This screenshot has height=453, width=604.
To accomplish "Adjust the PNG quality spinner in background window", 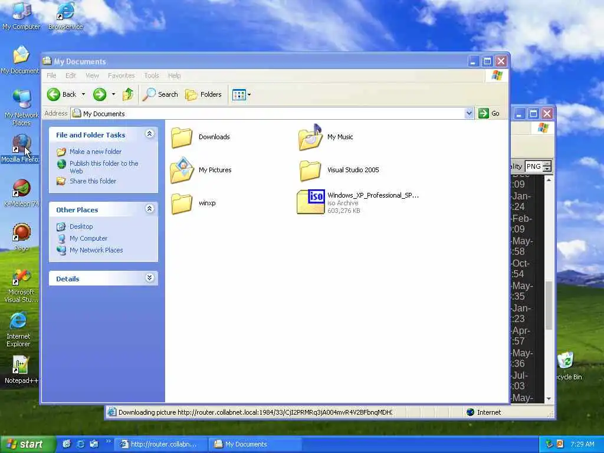I will (x=547, y=166).
